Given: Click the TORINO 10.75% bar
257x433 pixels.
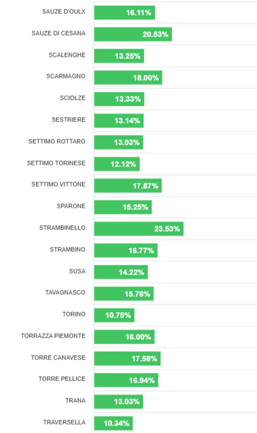Looking at the screenshot, I should [114, 315].
